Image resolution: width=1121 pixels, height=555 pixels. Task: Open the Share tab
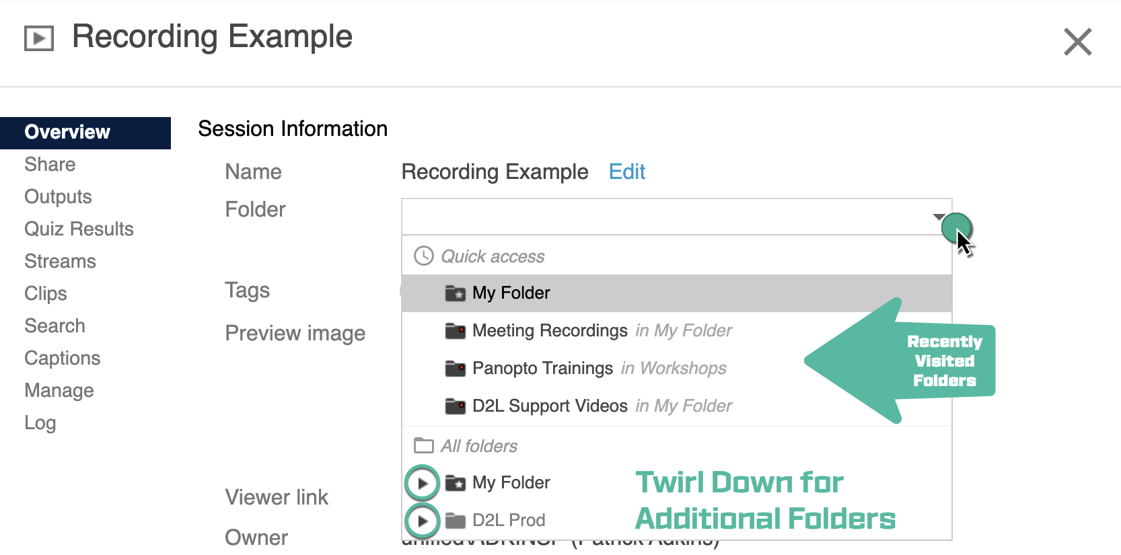coord(50,165)
